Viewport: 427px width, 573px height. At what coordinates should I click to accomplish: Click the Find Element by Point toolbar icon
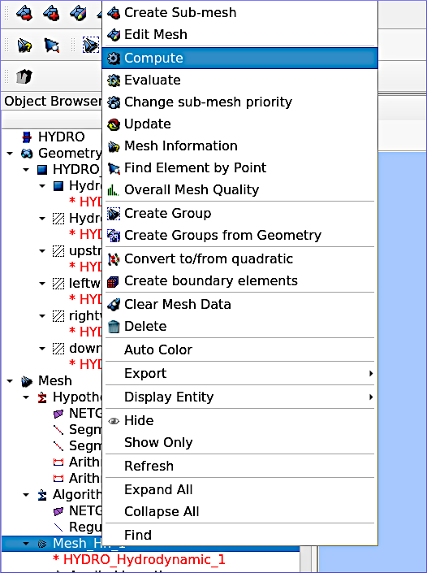tap(51, 46)
